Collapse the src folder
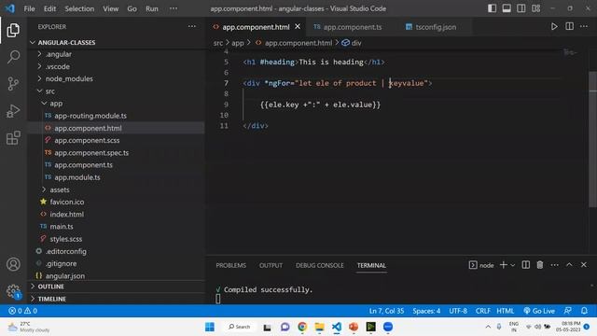This screenshot has height=336, width=597. pos(49,91)
